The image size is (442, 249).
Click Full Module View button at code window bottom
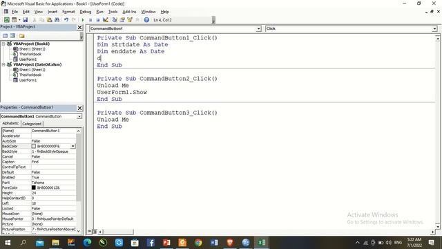pos(95,232)
